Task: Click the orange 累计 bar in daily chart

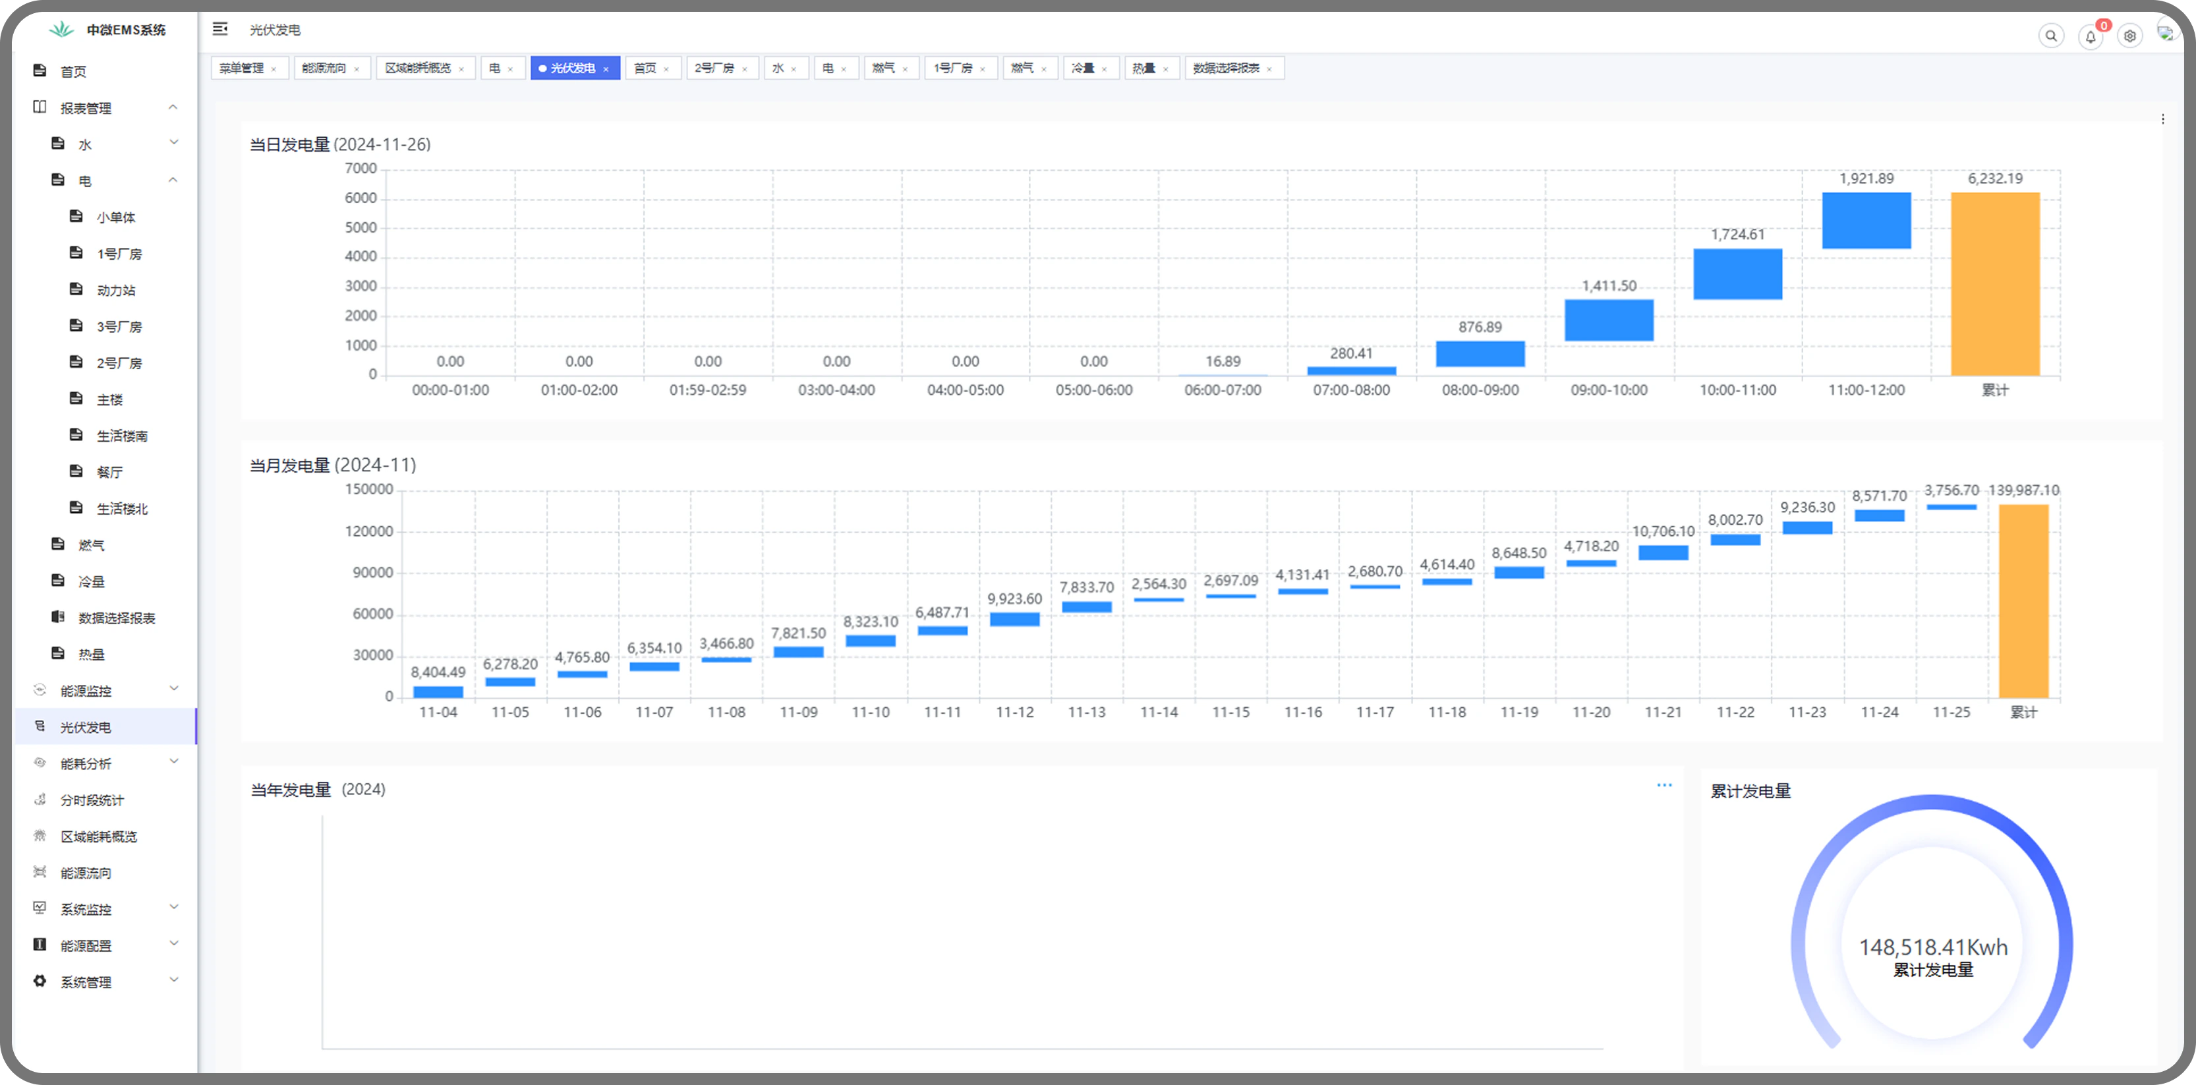Action: 1995,284
